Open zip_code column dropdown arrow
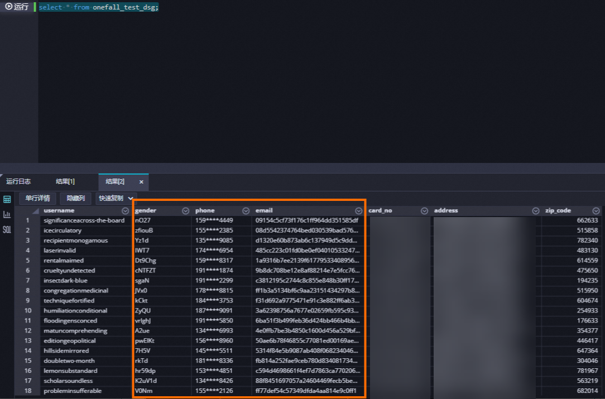The image size is (605, 399). (x=596, y=211)
